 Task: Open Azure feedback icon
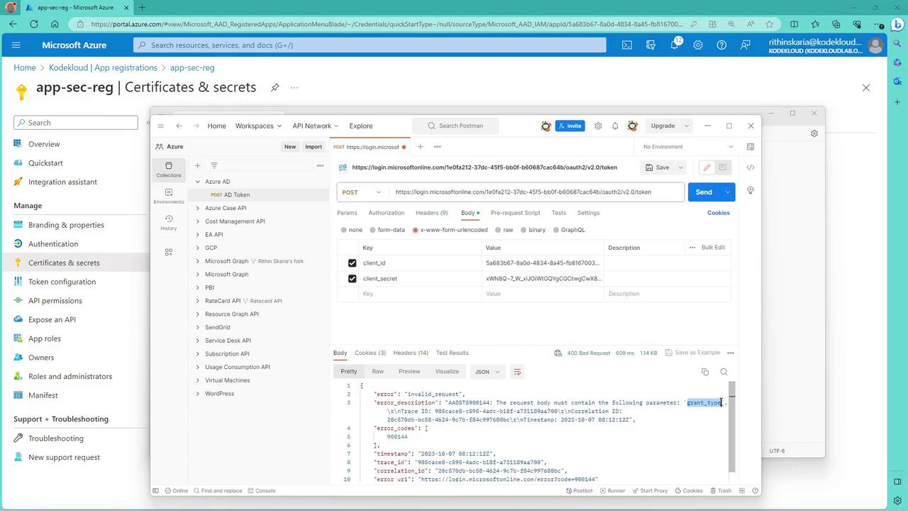point(745,45)
